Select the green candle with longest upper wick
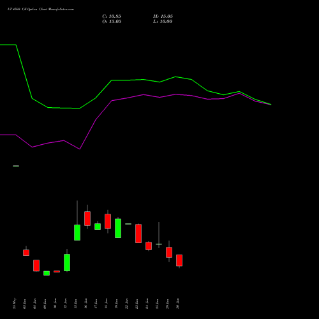This screenshot has height=319, width=319. click(77, 232)
